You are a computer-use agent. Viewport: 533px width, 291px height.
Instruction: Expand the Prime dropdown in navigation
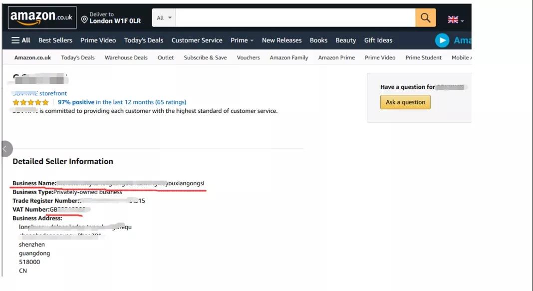click(242, 40)
